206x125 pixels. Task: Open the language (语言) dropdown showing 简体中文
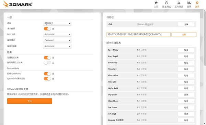click(57, 23)
